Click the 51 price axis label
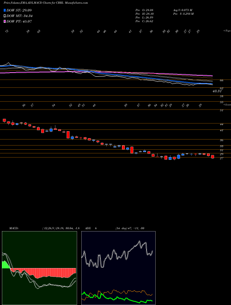 (221, 110)
